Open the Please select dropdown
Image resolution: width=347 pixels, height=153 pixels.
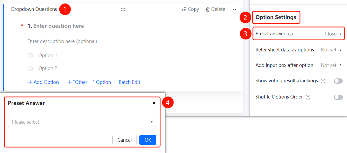tap(82, 122)
